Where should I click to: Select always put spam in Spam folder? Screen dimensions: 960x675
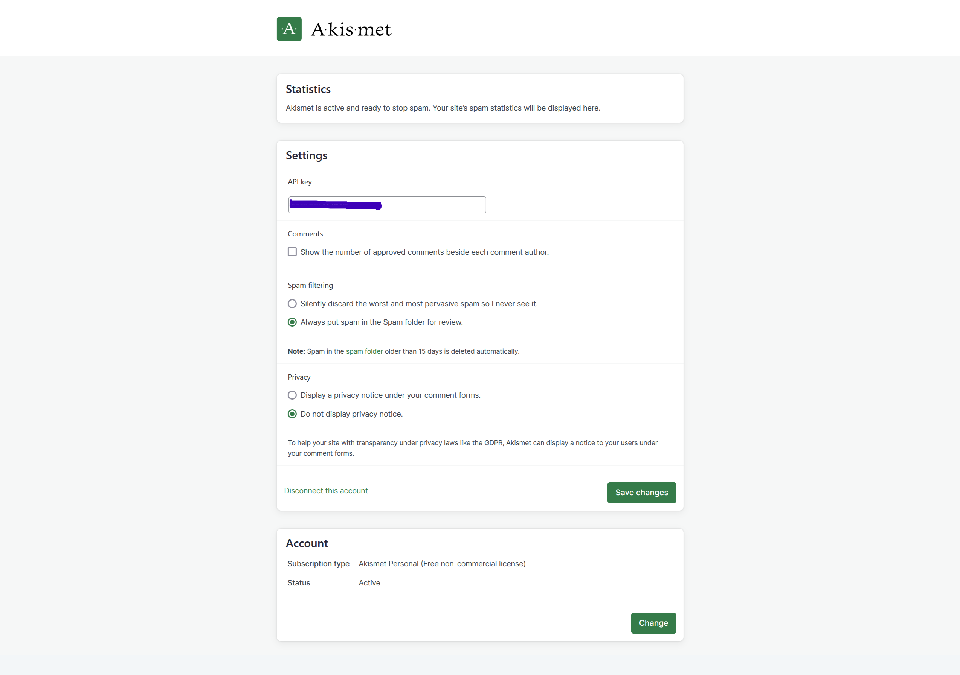tap(292, 322)
